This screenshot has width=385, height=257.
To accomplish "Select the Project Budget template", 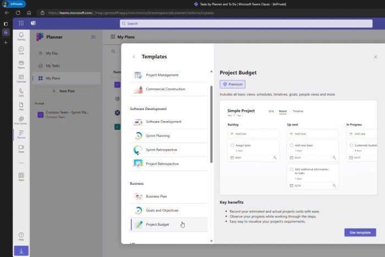I will [x=169, y=225].
